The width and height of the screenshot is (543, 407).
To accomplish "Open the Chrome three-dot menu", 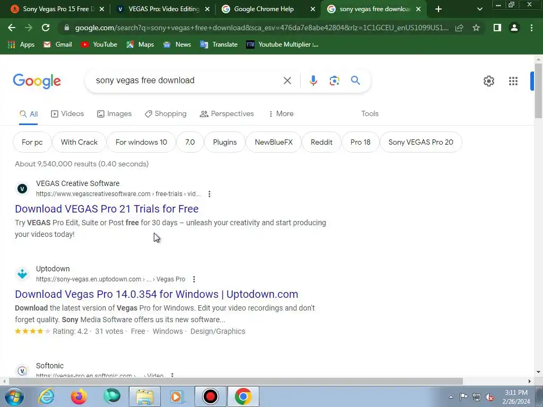I will click(531, 28).
